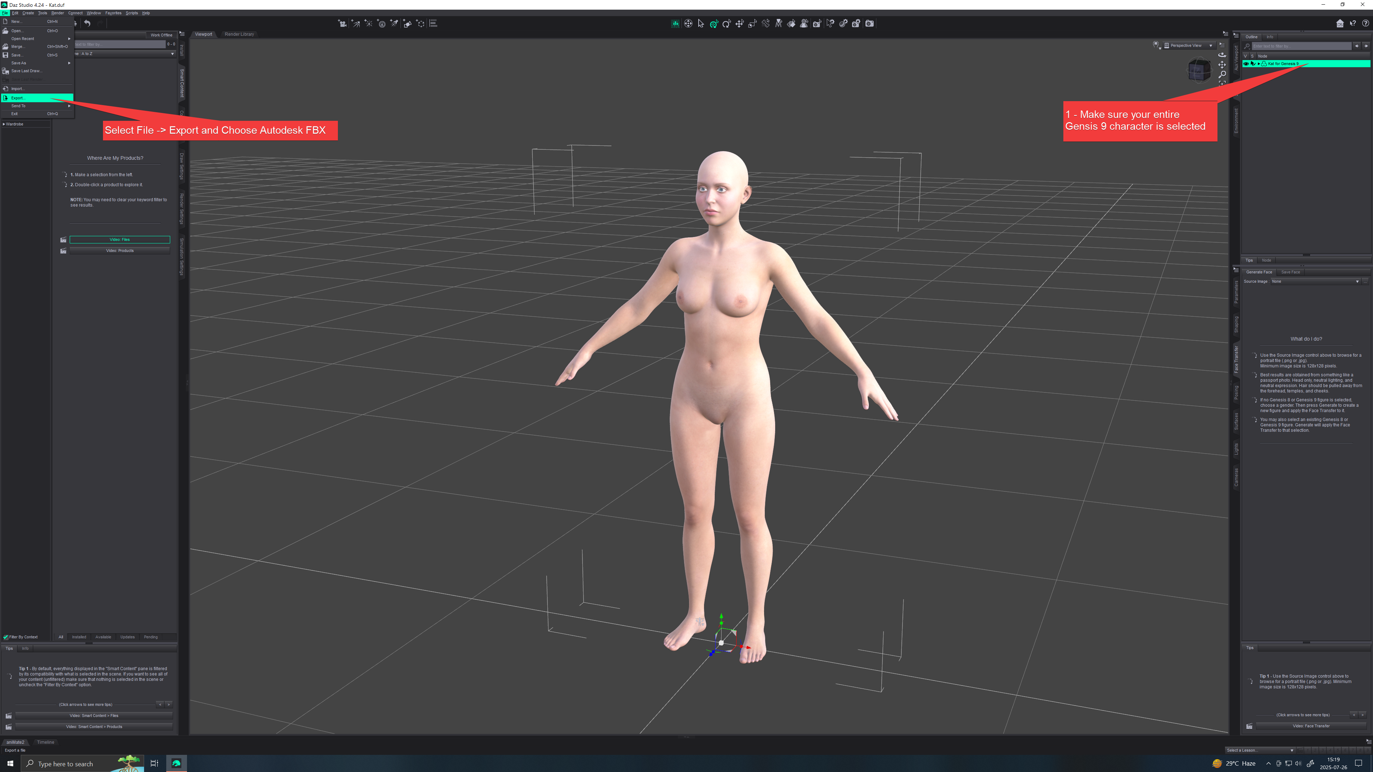Click the Video: Products button
This screenshot has width=1373, height=772.
(x=120, y=251)
